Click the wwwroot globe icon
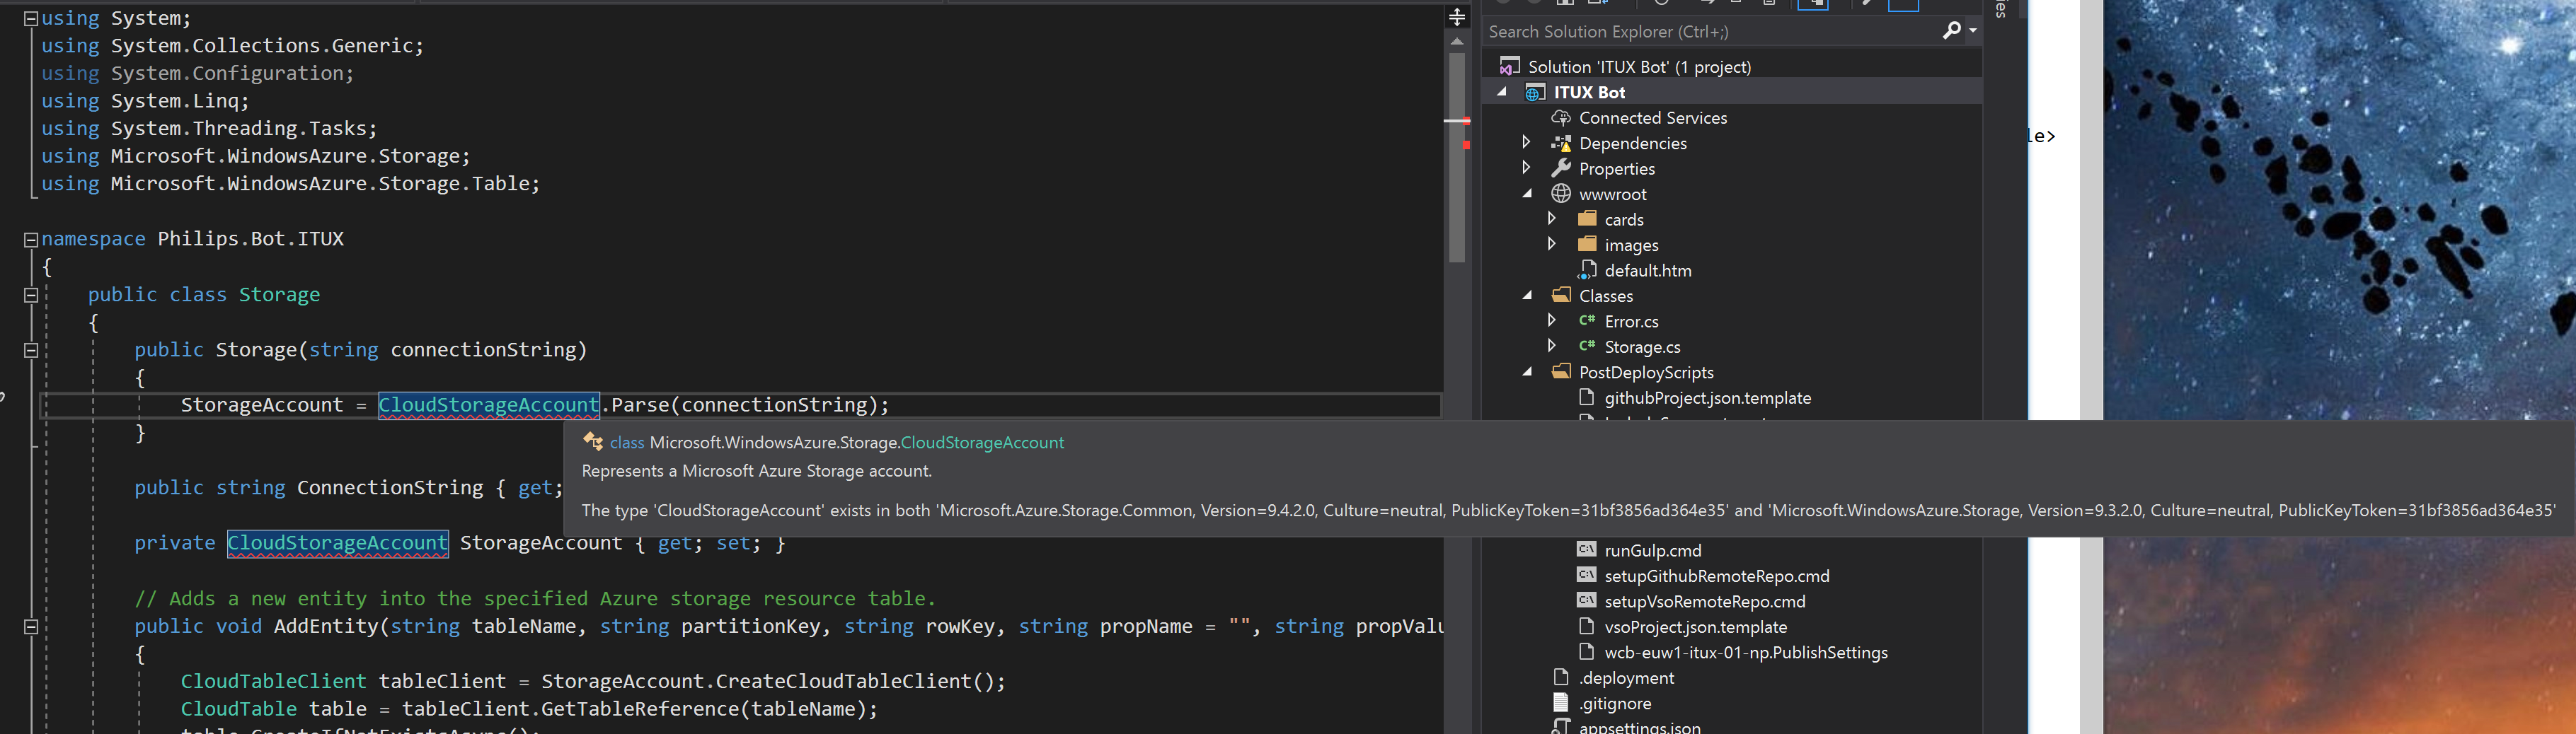2576x734 pixels. tap(1560, 194)
